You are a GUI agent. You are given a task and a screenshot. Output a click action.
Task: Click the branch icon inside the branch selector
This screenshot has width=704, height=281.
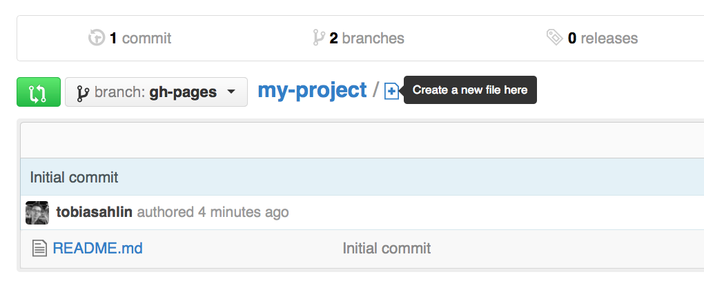pos(83,92)
